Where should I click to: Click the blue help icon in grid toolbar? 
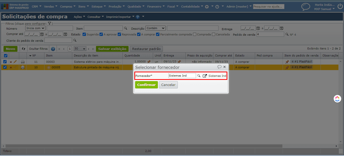pos(53,49)
